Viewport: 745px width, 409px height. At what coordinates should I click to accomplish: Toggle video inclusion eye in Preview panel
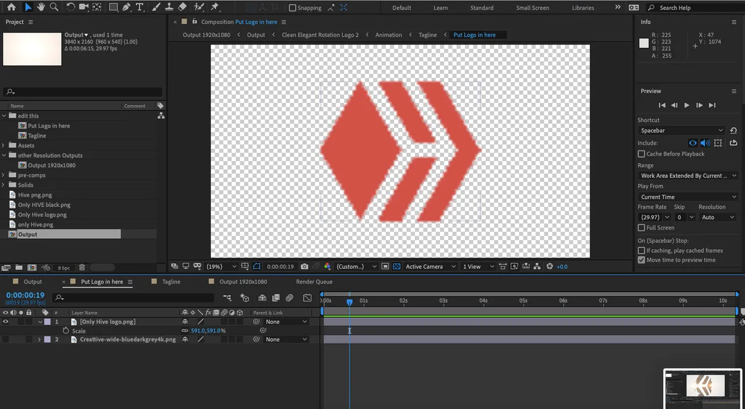693,143
